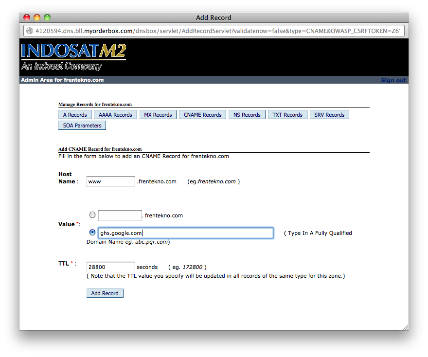The width and height of the screenshot is (428, 357).
Task: Open the AAAA Records tab
Action: click(x=115, y=115)
